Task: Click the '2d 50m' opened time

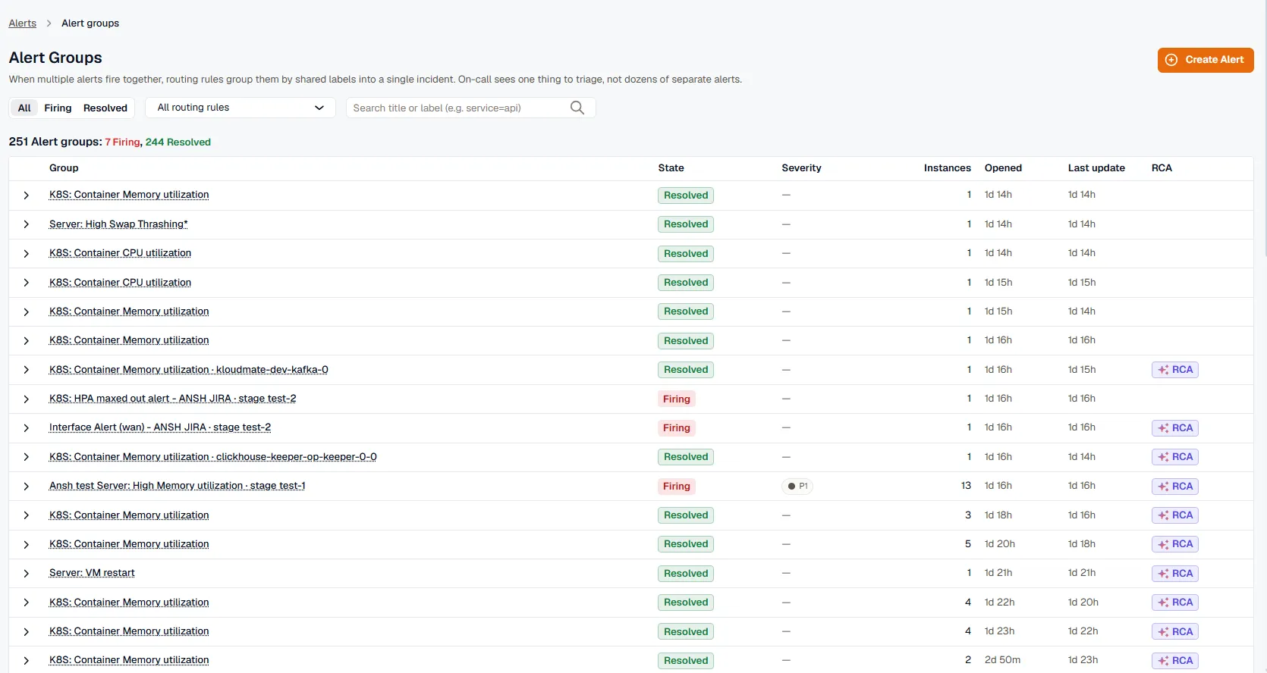Action: 1002,660
